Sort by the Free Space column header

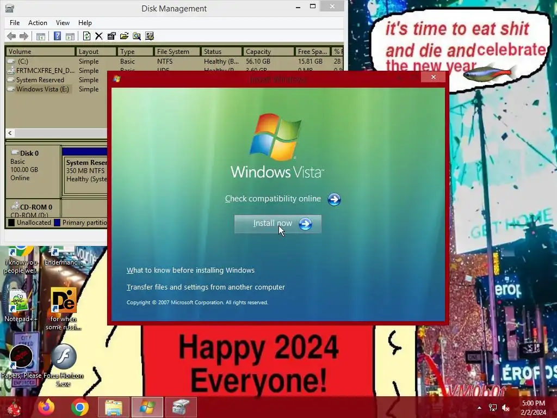(312, 52)
